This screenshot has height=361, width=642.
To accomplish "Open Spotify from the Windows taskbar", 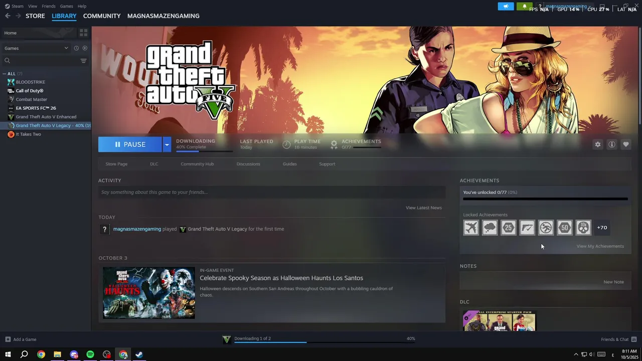I will pos(90,354).
